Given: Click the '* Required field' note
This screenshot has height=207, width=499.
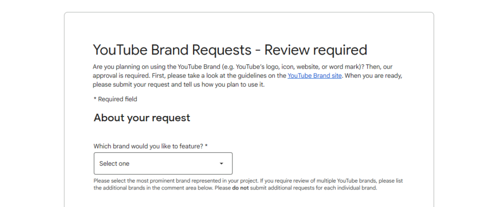Looking at the screenshot, I should pyautogui.click(x=115, y=99).
